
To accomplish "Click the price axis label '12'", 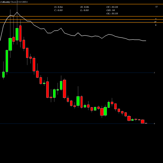I will (x=156, y=7).
